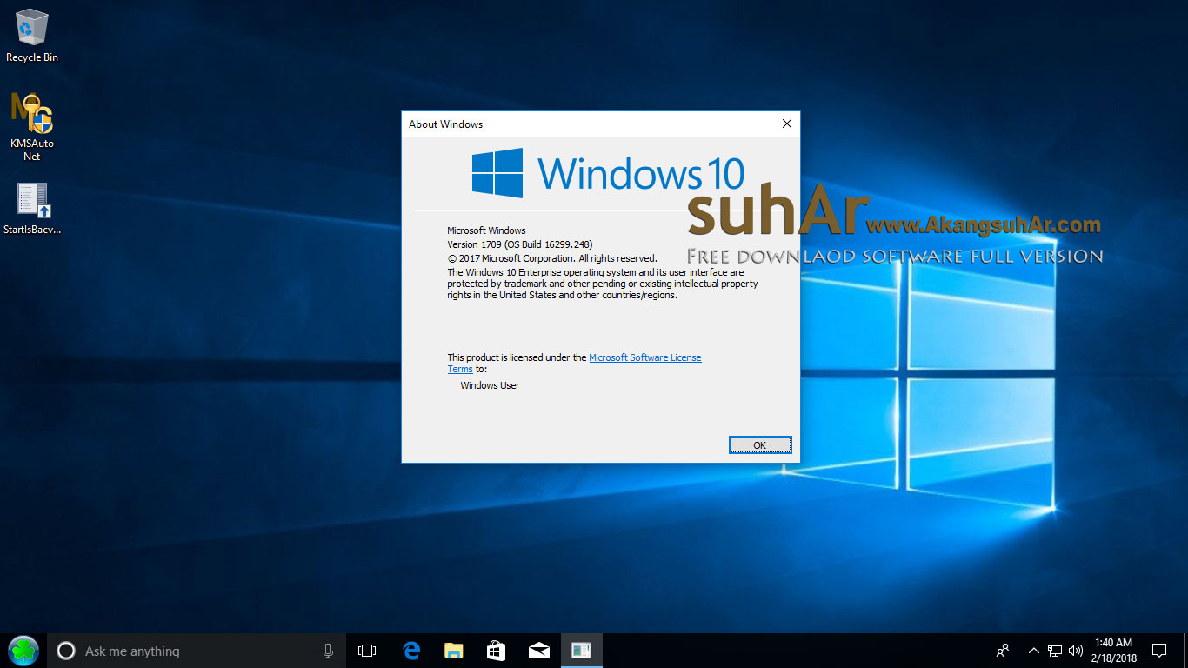Open File Explorer from the taskbar
Screen dimensions: 1188x668
point(454,651)
